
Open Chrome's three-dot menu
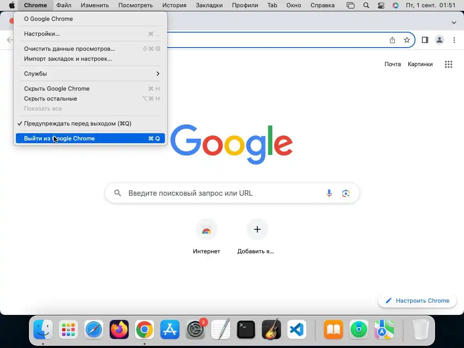coord(454,40)
